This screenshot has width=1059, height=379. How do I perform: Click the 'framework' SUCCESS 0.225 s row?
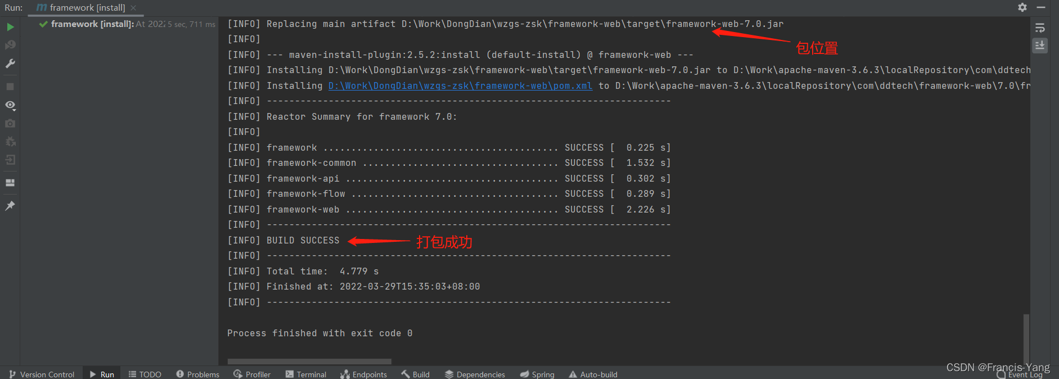449,147
